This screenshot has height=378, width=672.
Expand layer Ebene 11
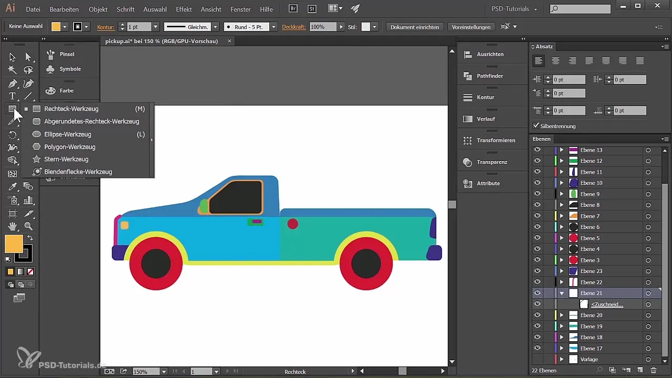coord(561,172)
